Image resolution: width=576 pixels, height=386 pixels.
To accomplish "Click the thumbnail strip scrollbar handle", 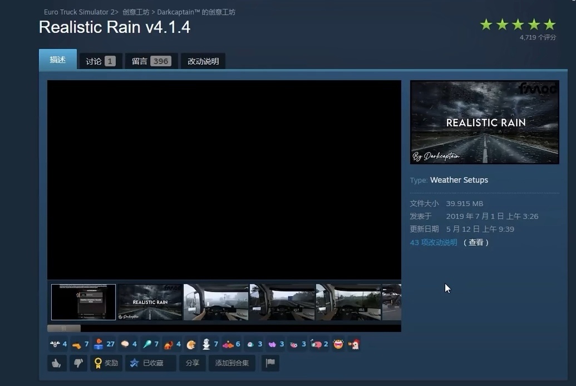I will [x=64, y=328].
